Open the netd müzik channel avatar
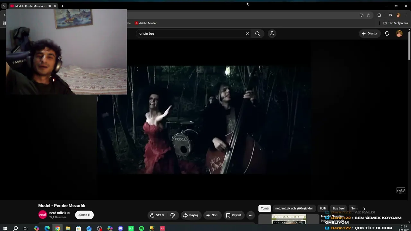This screenshot has height=231, width=411. click(x=42, y=215)
